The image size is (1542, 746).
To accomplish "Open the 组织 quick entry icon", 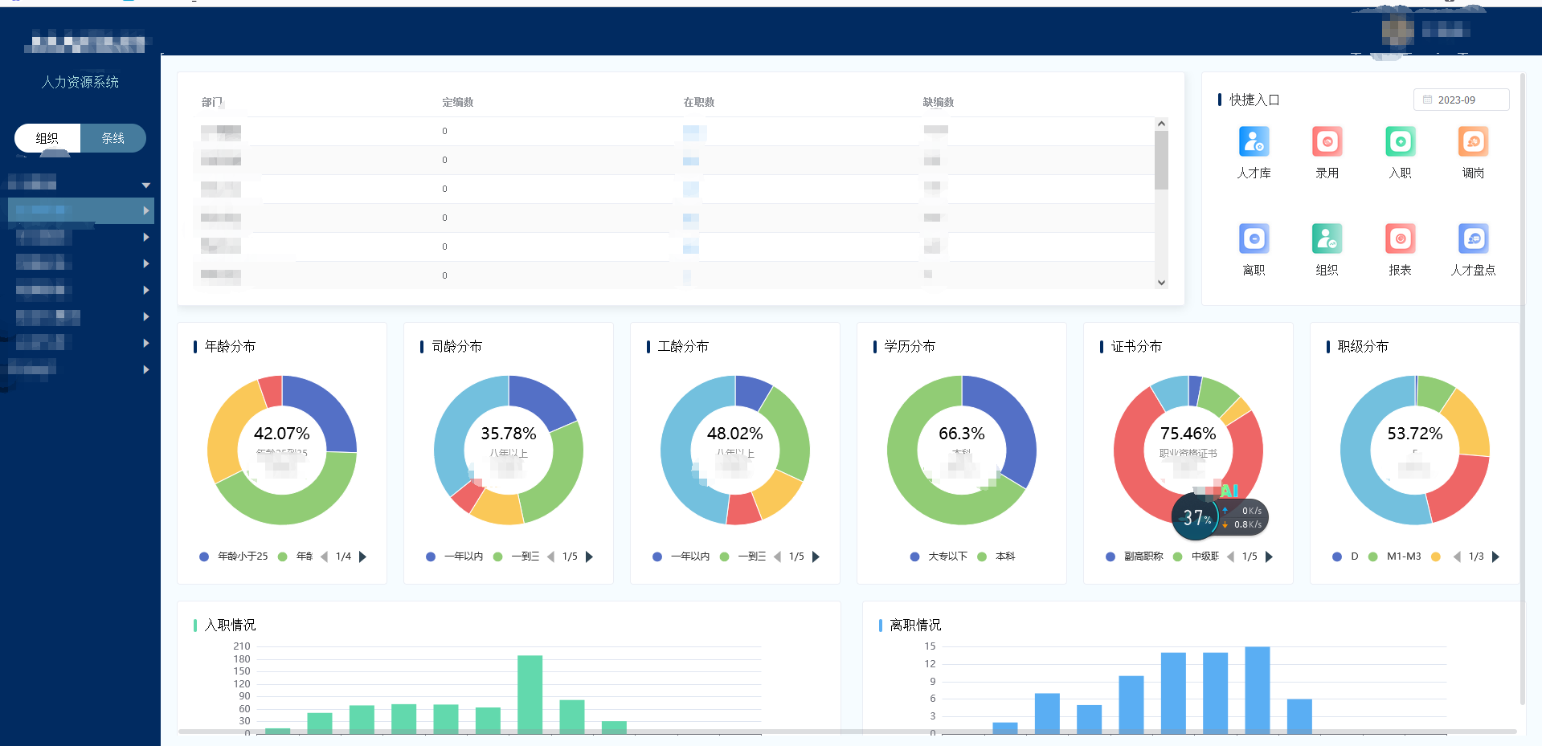I will point(1327,239).
